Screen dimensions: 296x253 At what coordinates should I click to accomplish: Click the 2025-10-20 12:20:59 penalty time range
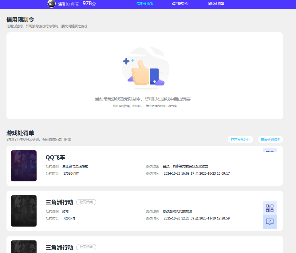coord(197,218)
